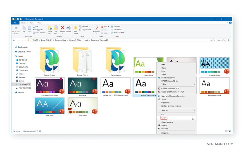Image resolution: width=243 pixels, height=150 pixels.
Task: Select the Ion Boardroom.thmx thumbnail
Action: click(x=50, y=86)
